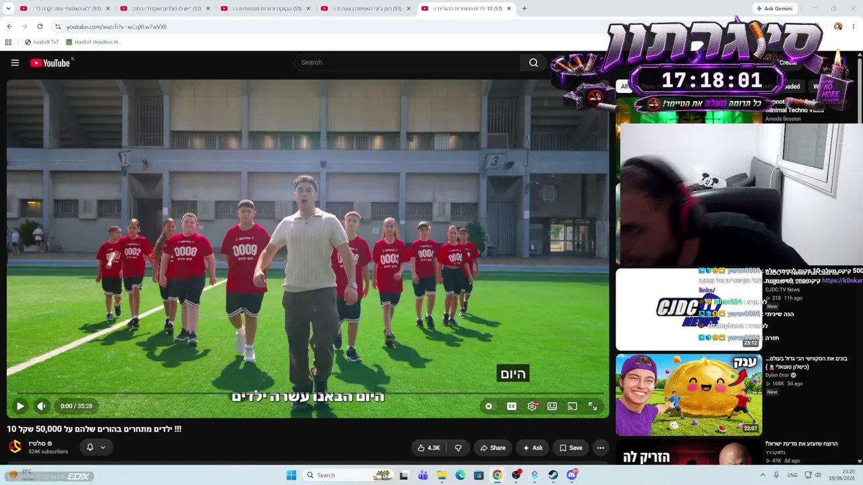
Task: Expand the subscription notification dropdown arrow
Action: [102, 447]
